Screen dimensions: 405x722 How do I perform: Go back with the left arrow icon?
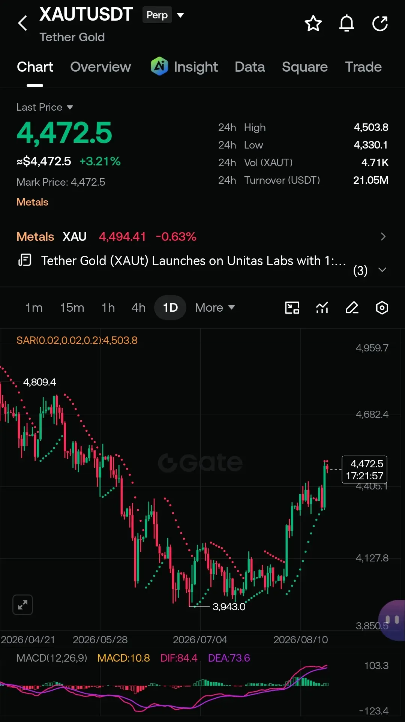pyautogui.click(x=23, y=23)
